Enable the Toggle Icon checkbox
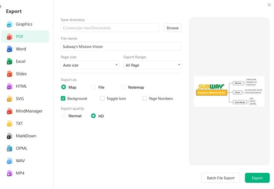This screenshot has height=189, width=274. (102, 98)
